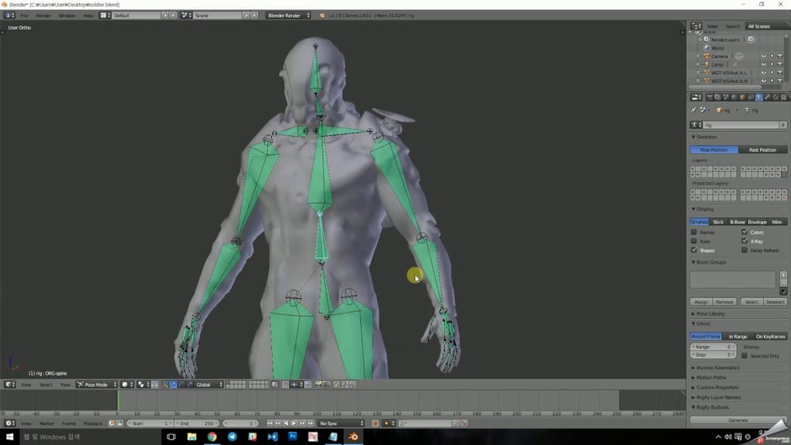Click the Generate button under Rigify Buttons
The image size is (791, 445).
coord(738,420)
